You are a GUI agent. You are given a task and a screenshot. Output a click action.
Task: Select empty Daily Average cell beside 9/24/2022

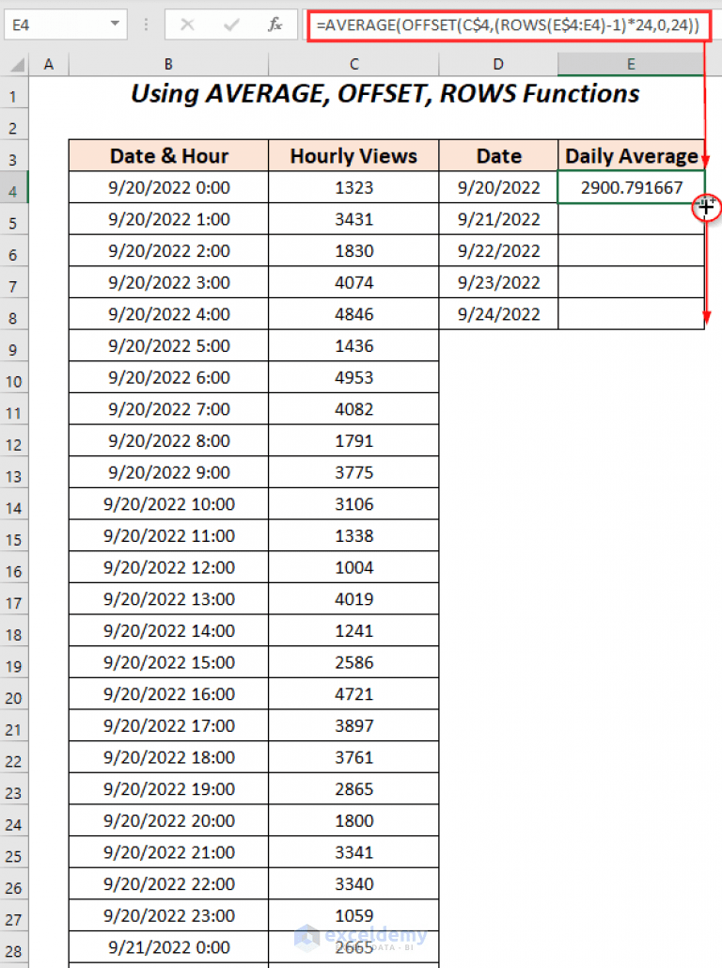click(x=632, y=314)
